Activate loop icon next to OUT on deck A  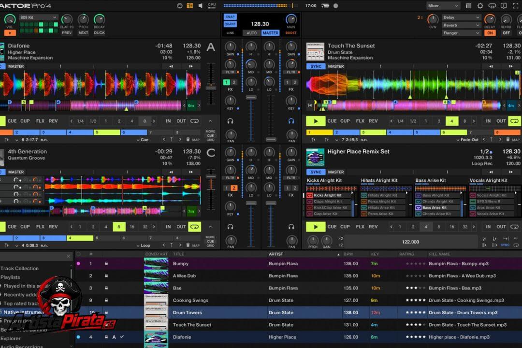click(x=194, y=121)
